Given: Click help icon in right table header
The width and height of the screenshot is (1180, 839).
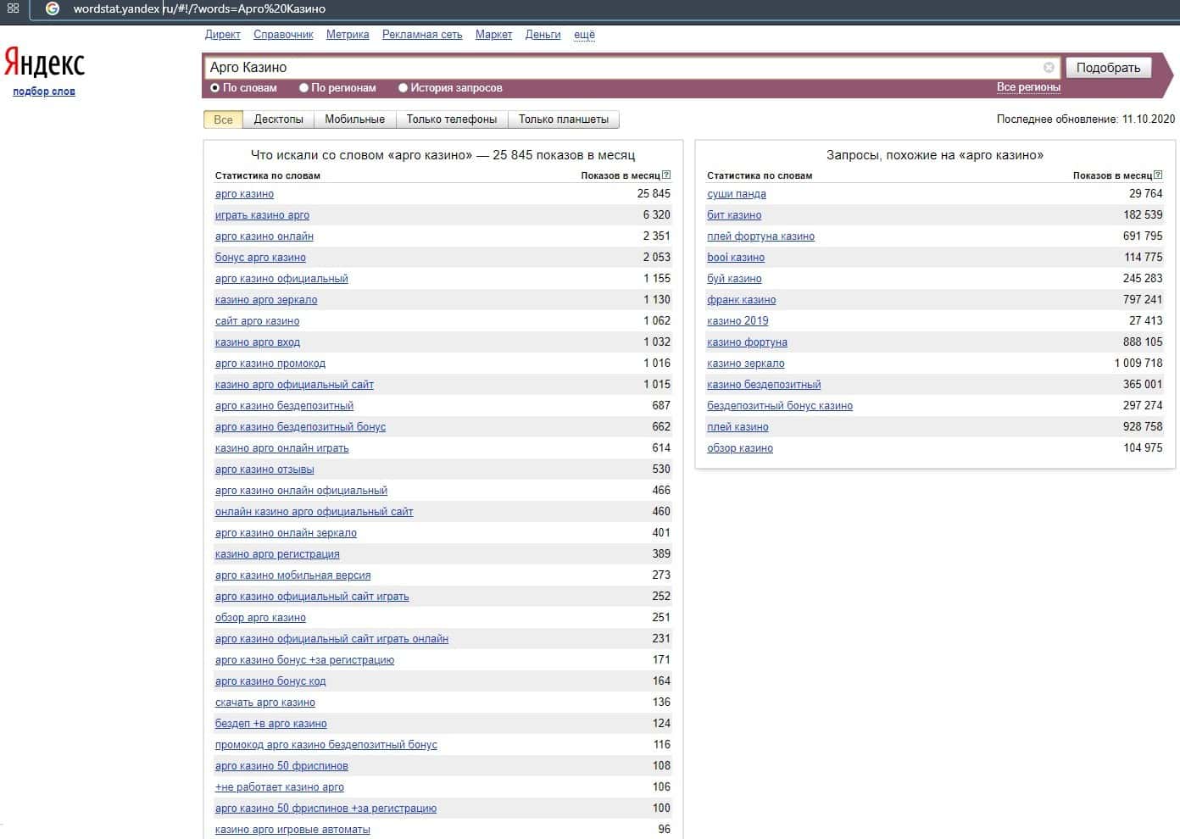Looking at the screenshot, I should coord(1158,175).
